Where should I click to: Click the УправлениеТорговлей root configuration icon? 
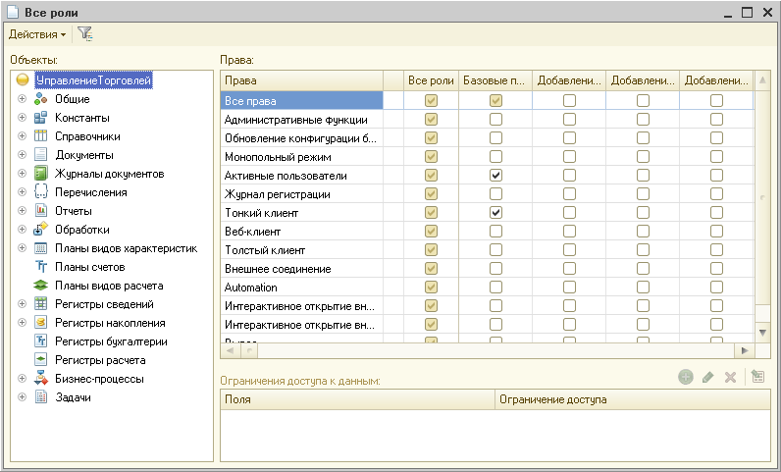23,79
